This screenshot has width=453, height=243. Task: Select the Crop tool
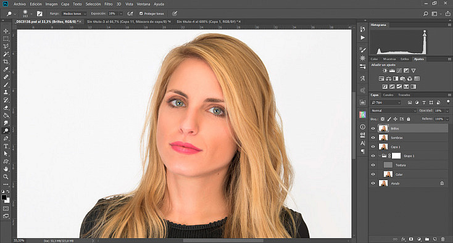[6, 62]
